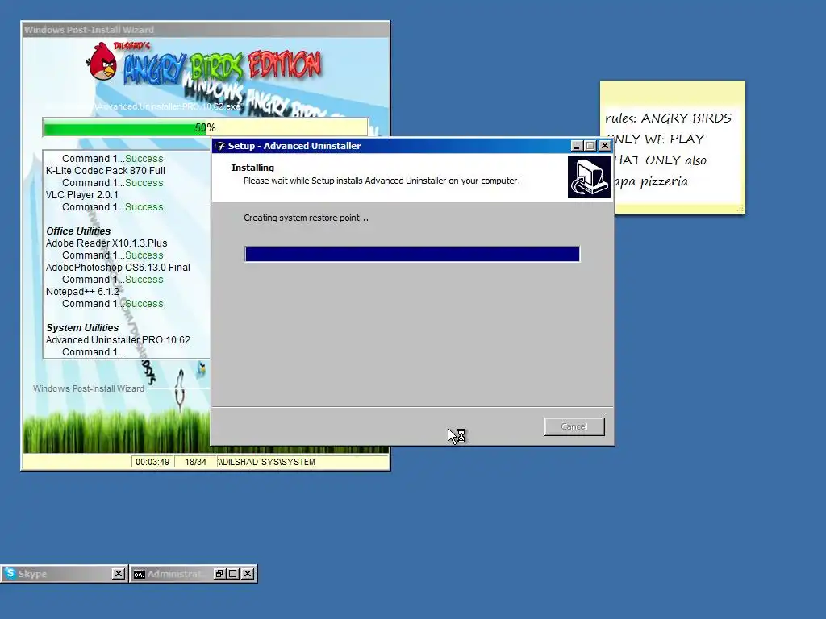Click the Administrator command prompt icon

139,574
